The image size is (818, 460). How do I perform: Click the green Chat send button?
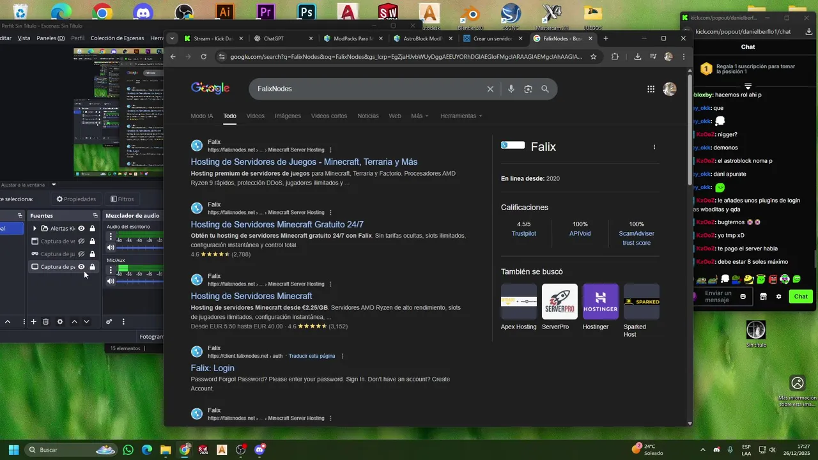pos(801,296)
